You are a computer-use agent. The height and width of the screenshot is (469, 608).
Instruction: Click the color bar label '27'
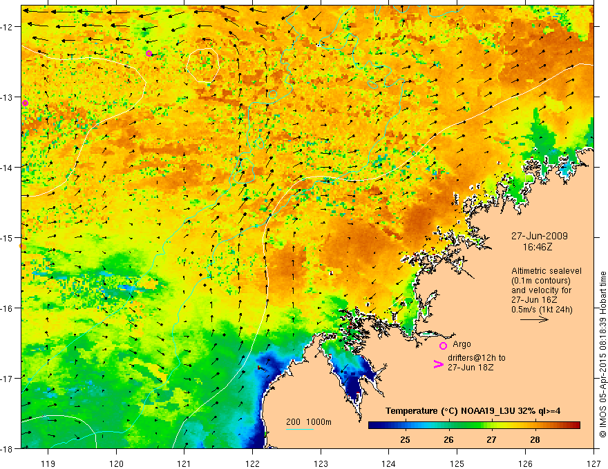click(491, 440)
